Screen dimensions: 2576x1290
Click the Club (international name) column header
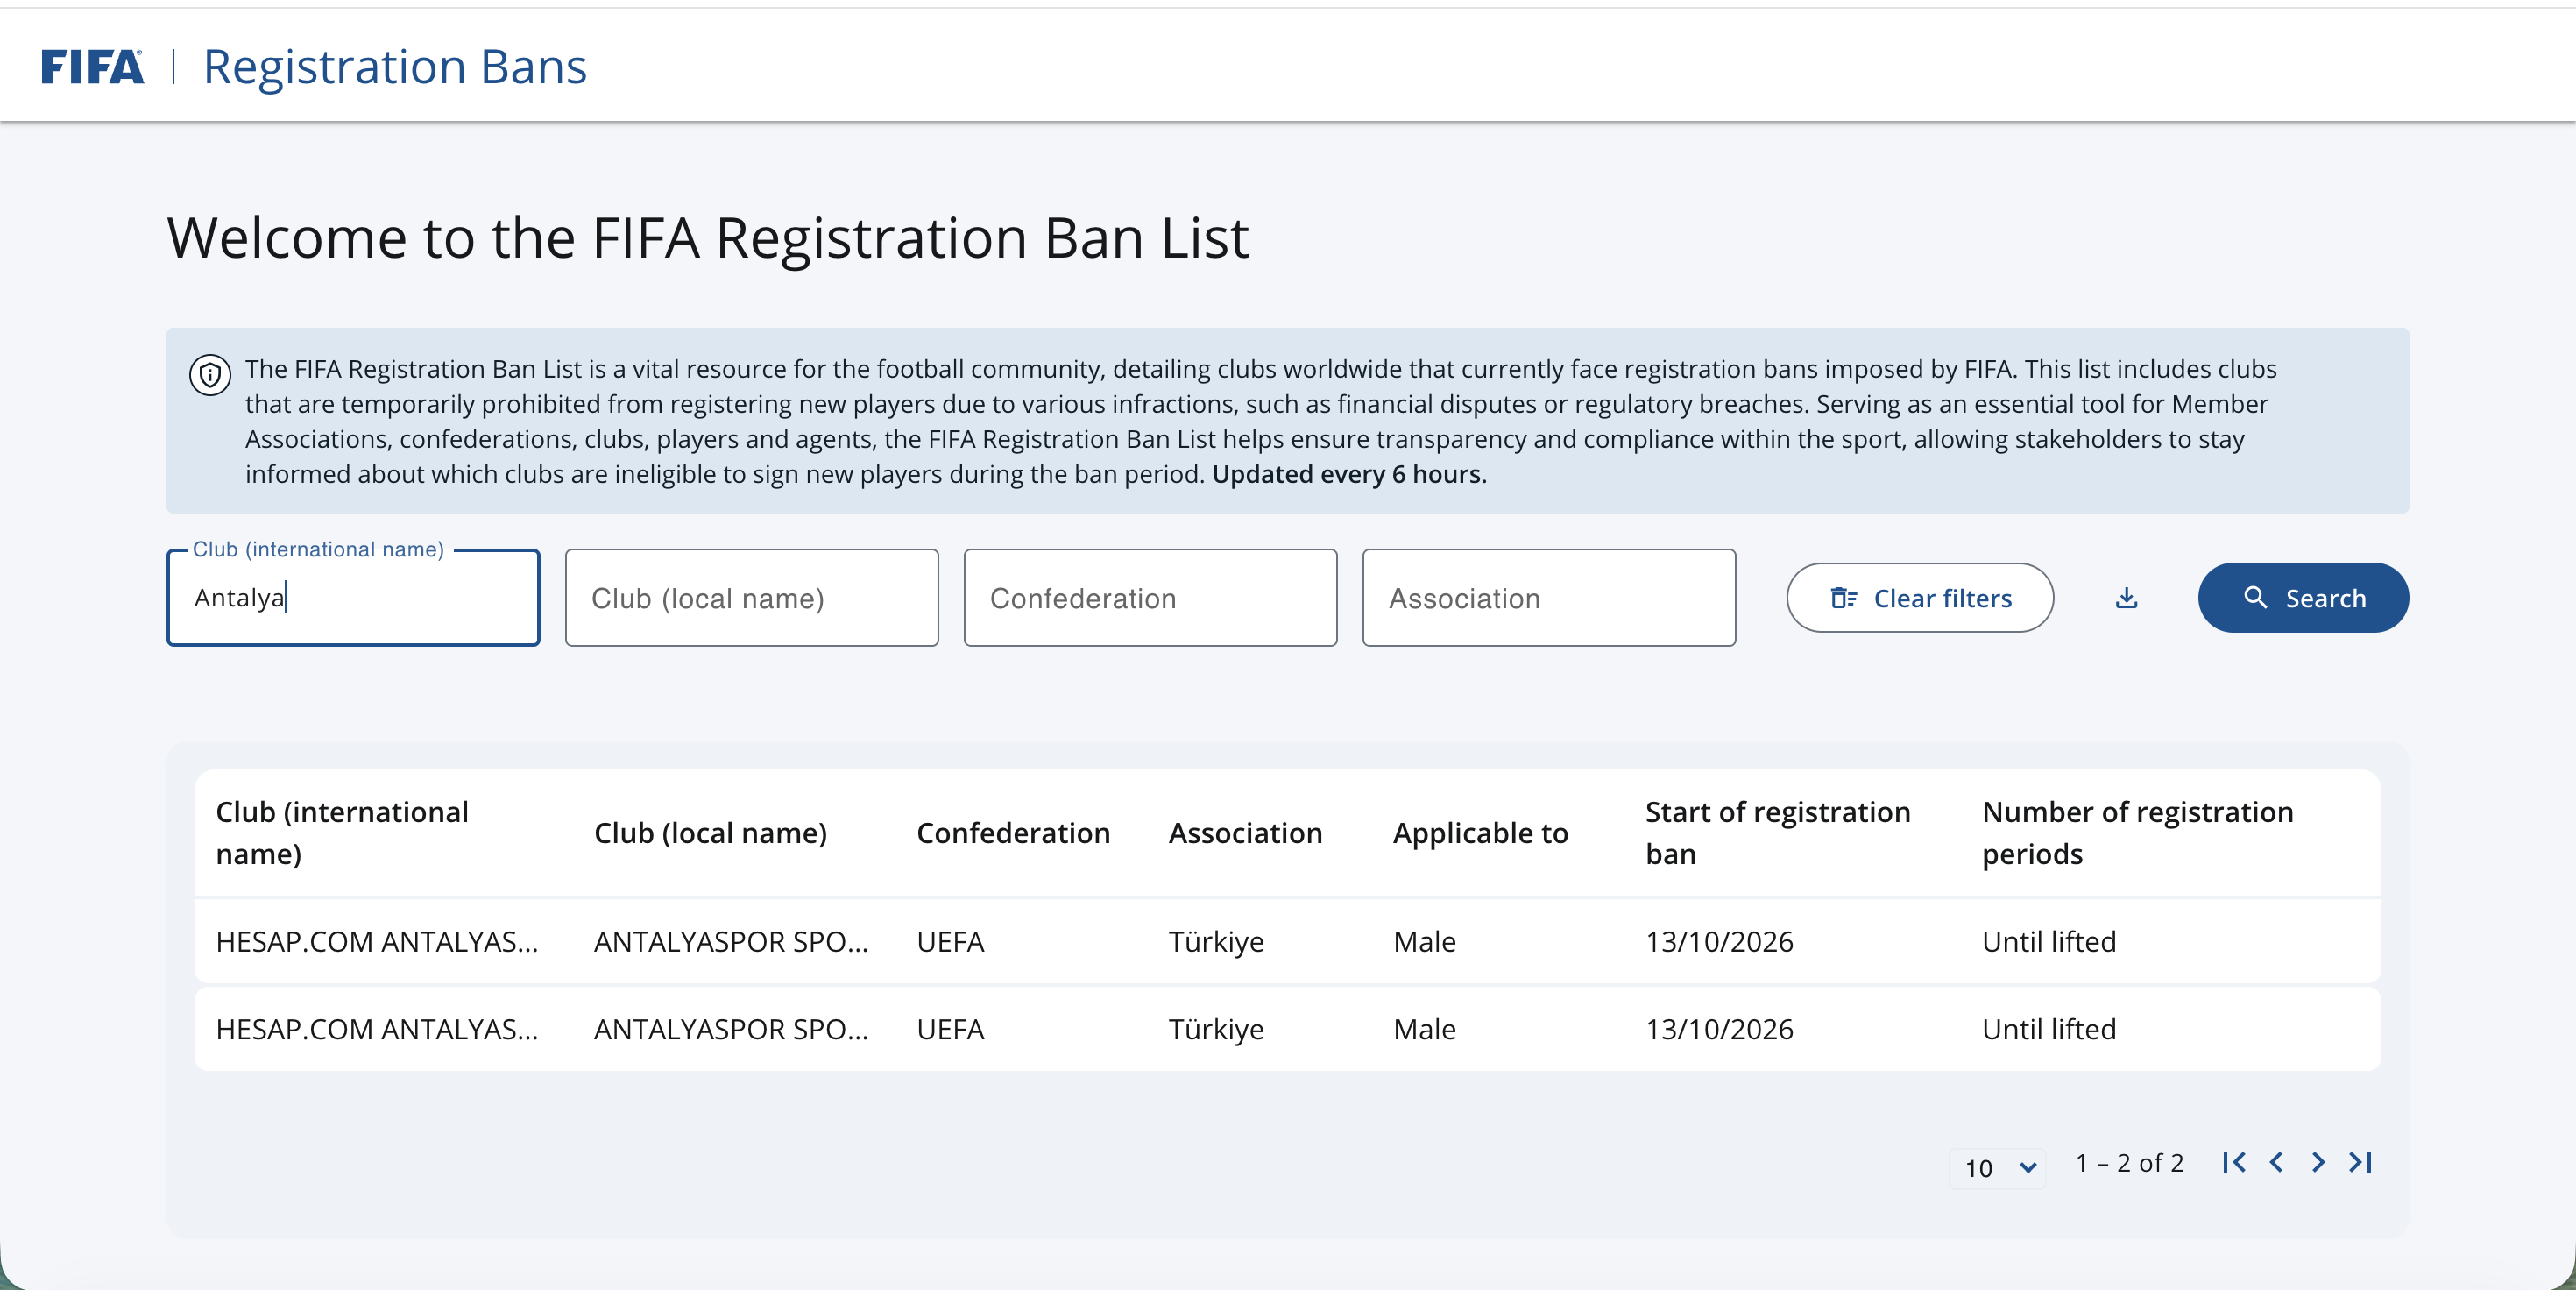tap(342, 833)
